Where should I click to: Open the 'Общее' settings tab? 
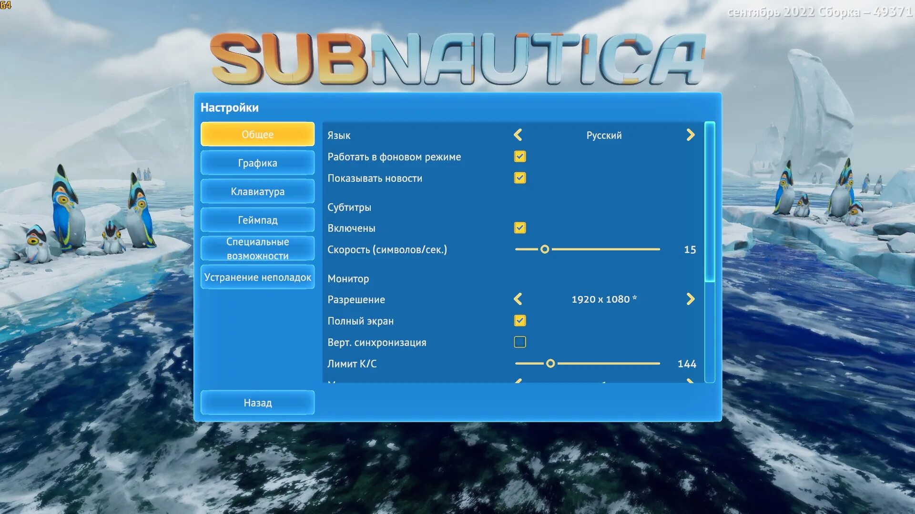(x=257, y=134)
